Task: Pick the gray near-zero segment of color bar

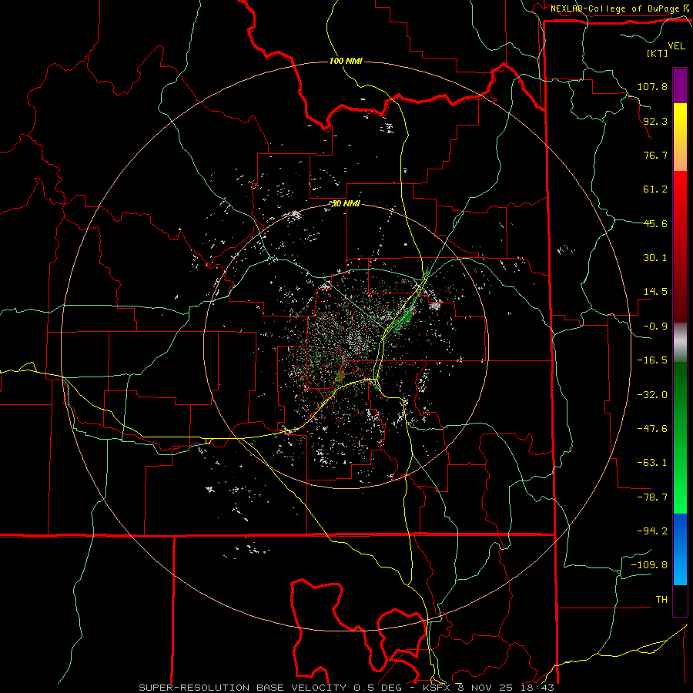Action: point(680,343)
